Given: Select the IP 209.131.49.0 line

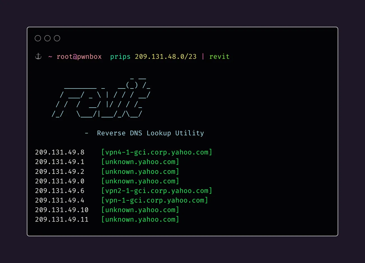Looking at the screenshot, I should [x=60, y=181].
